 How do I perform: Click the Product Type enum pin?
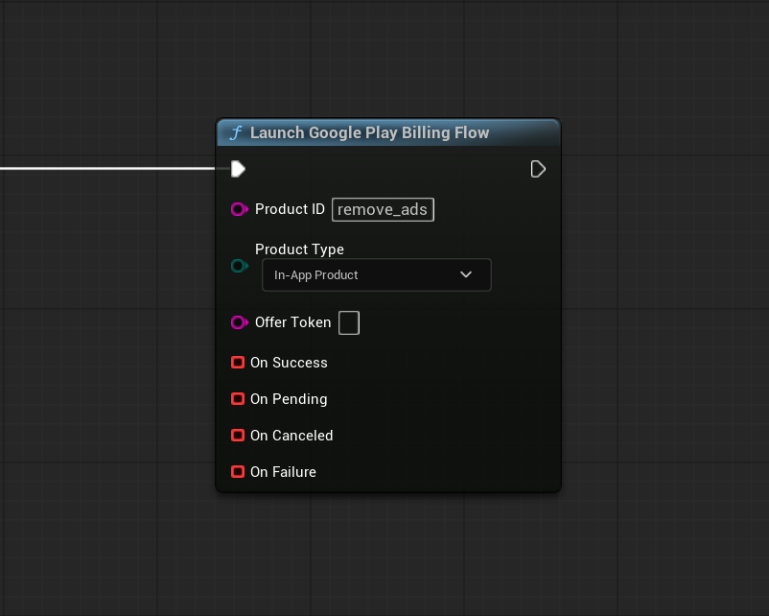tap(240, 266)
